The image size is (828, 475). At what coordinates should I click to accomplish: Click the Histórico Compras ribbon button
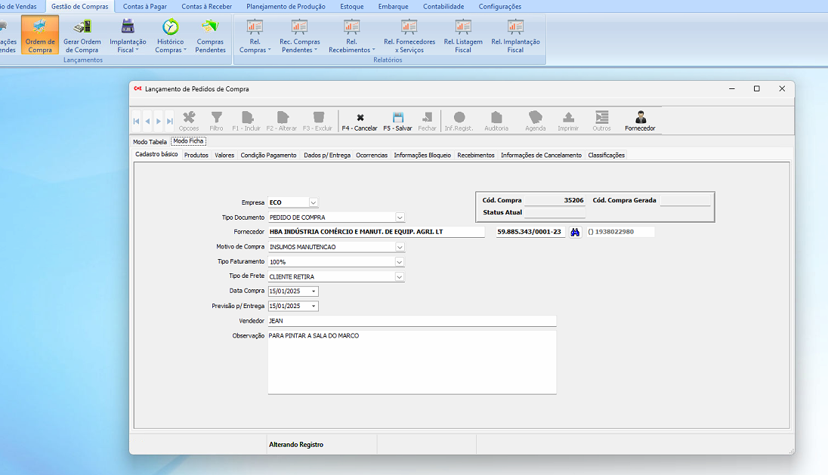pos(171,36)
